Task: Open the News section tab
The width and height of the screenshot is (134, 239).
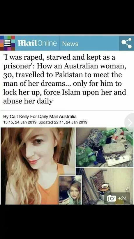Action: pyautogui.click(x=70, y=44)
